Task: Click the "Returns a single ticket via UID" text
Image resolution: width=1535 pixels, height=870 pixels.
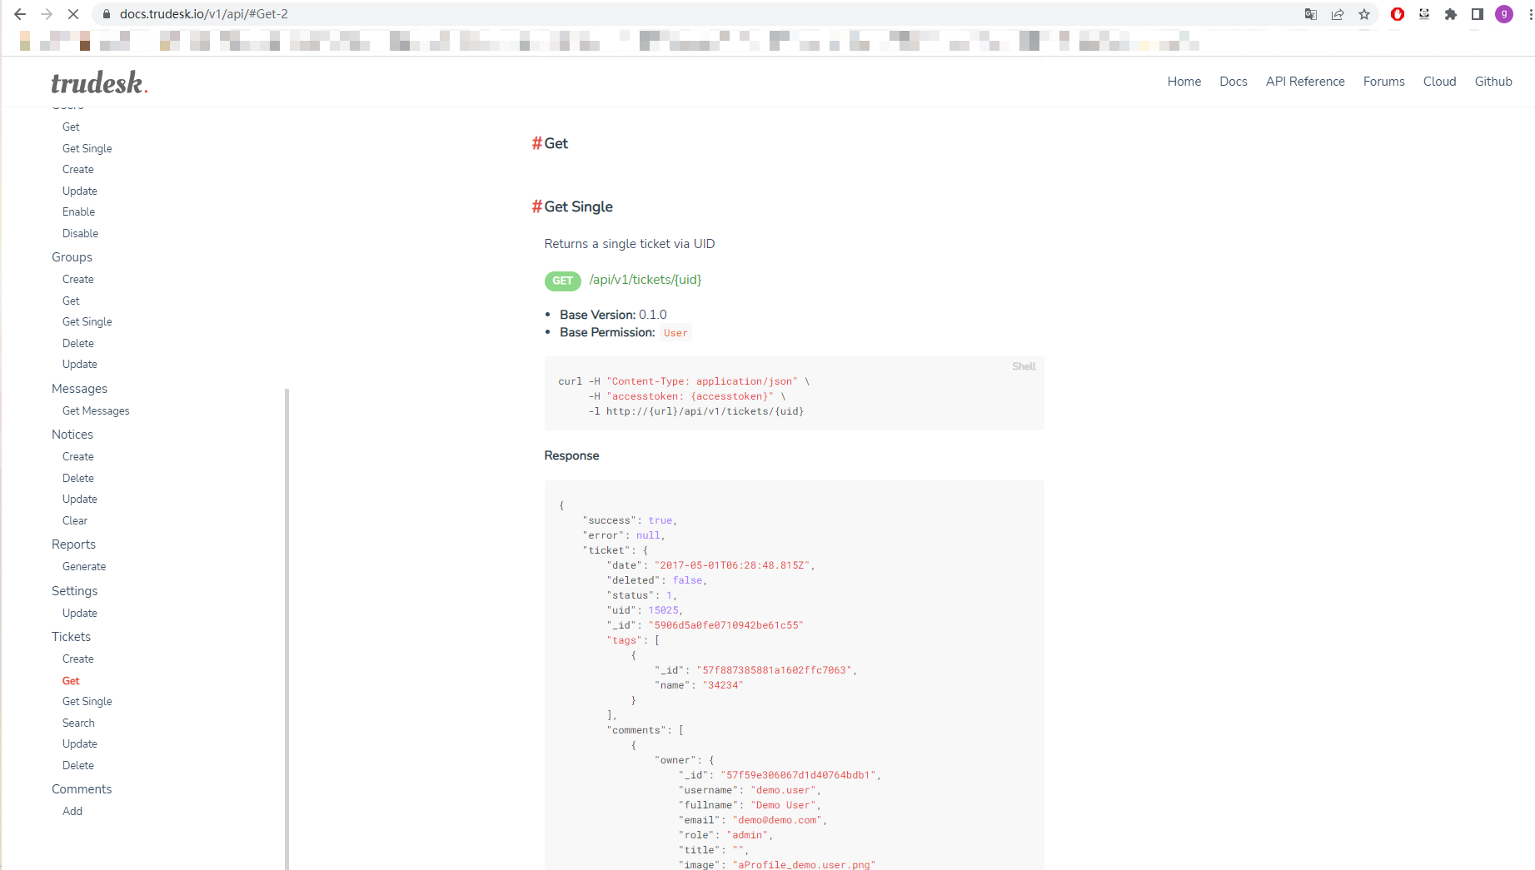Action: click(x=630, y=244)
